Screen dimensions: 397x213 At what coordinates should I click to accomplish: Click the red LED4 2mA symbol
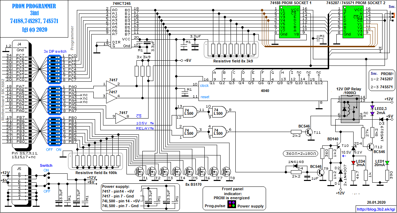click(x=353, y=163)
